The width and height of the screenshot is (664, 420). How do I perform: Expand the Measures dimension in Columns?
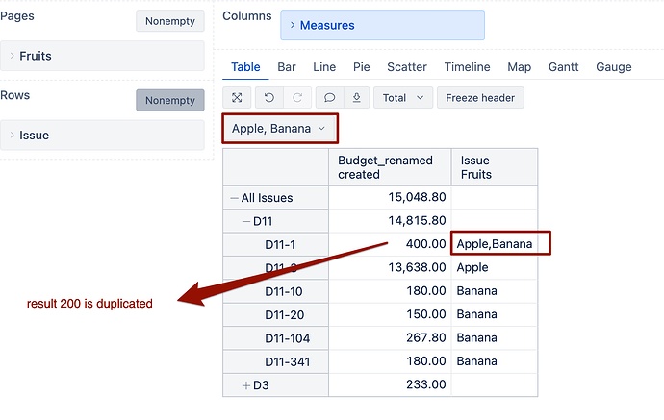(x=293, y=25)
